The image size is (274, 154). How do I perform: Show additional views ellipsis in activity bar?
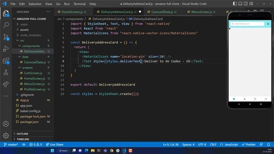tap(6, 96)
